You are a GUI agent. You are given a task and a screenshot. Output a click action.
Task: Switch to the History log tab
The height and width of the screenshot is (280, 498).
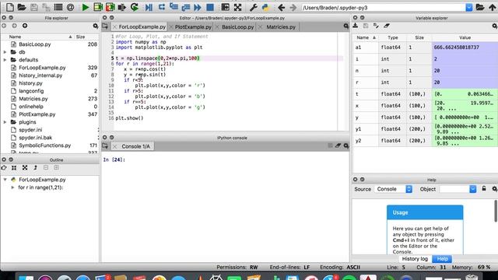[x=415, y=259]
